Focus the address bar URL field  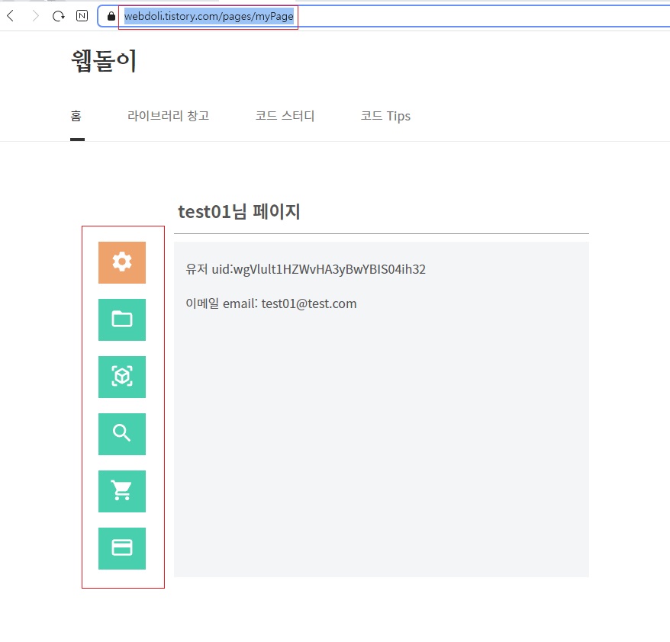[x=385, y=16]
